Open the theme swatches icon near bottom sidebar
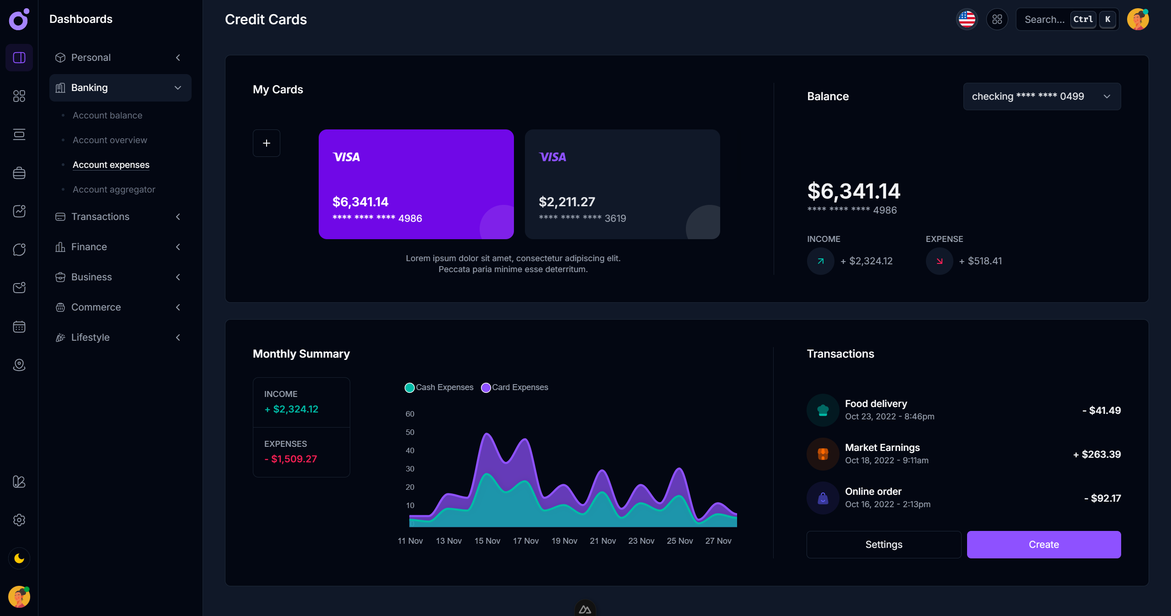1171x616 pixels. tap(19, 482)
